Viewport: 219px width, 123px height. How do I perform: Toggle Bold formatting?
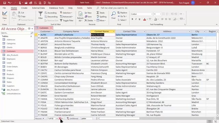coord(132,19)
